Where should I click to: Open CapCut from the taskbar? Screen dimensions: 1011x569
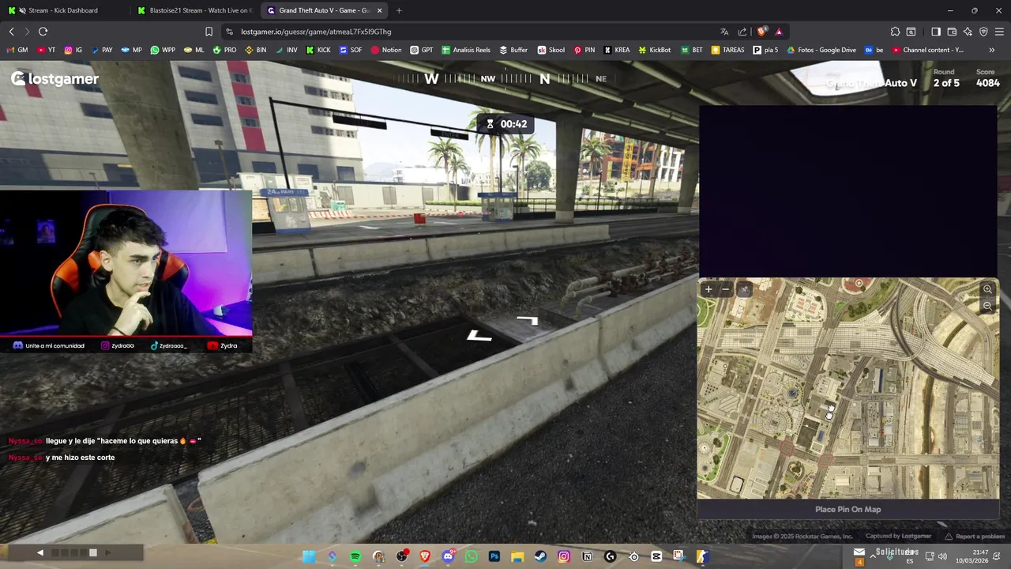656,556
